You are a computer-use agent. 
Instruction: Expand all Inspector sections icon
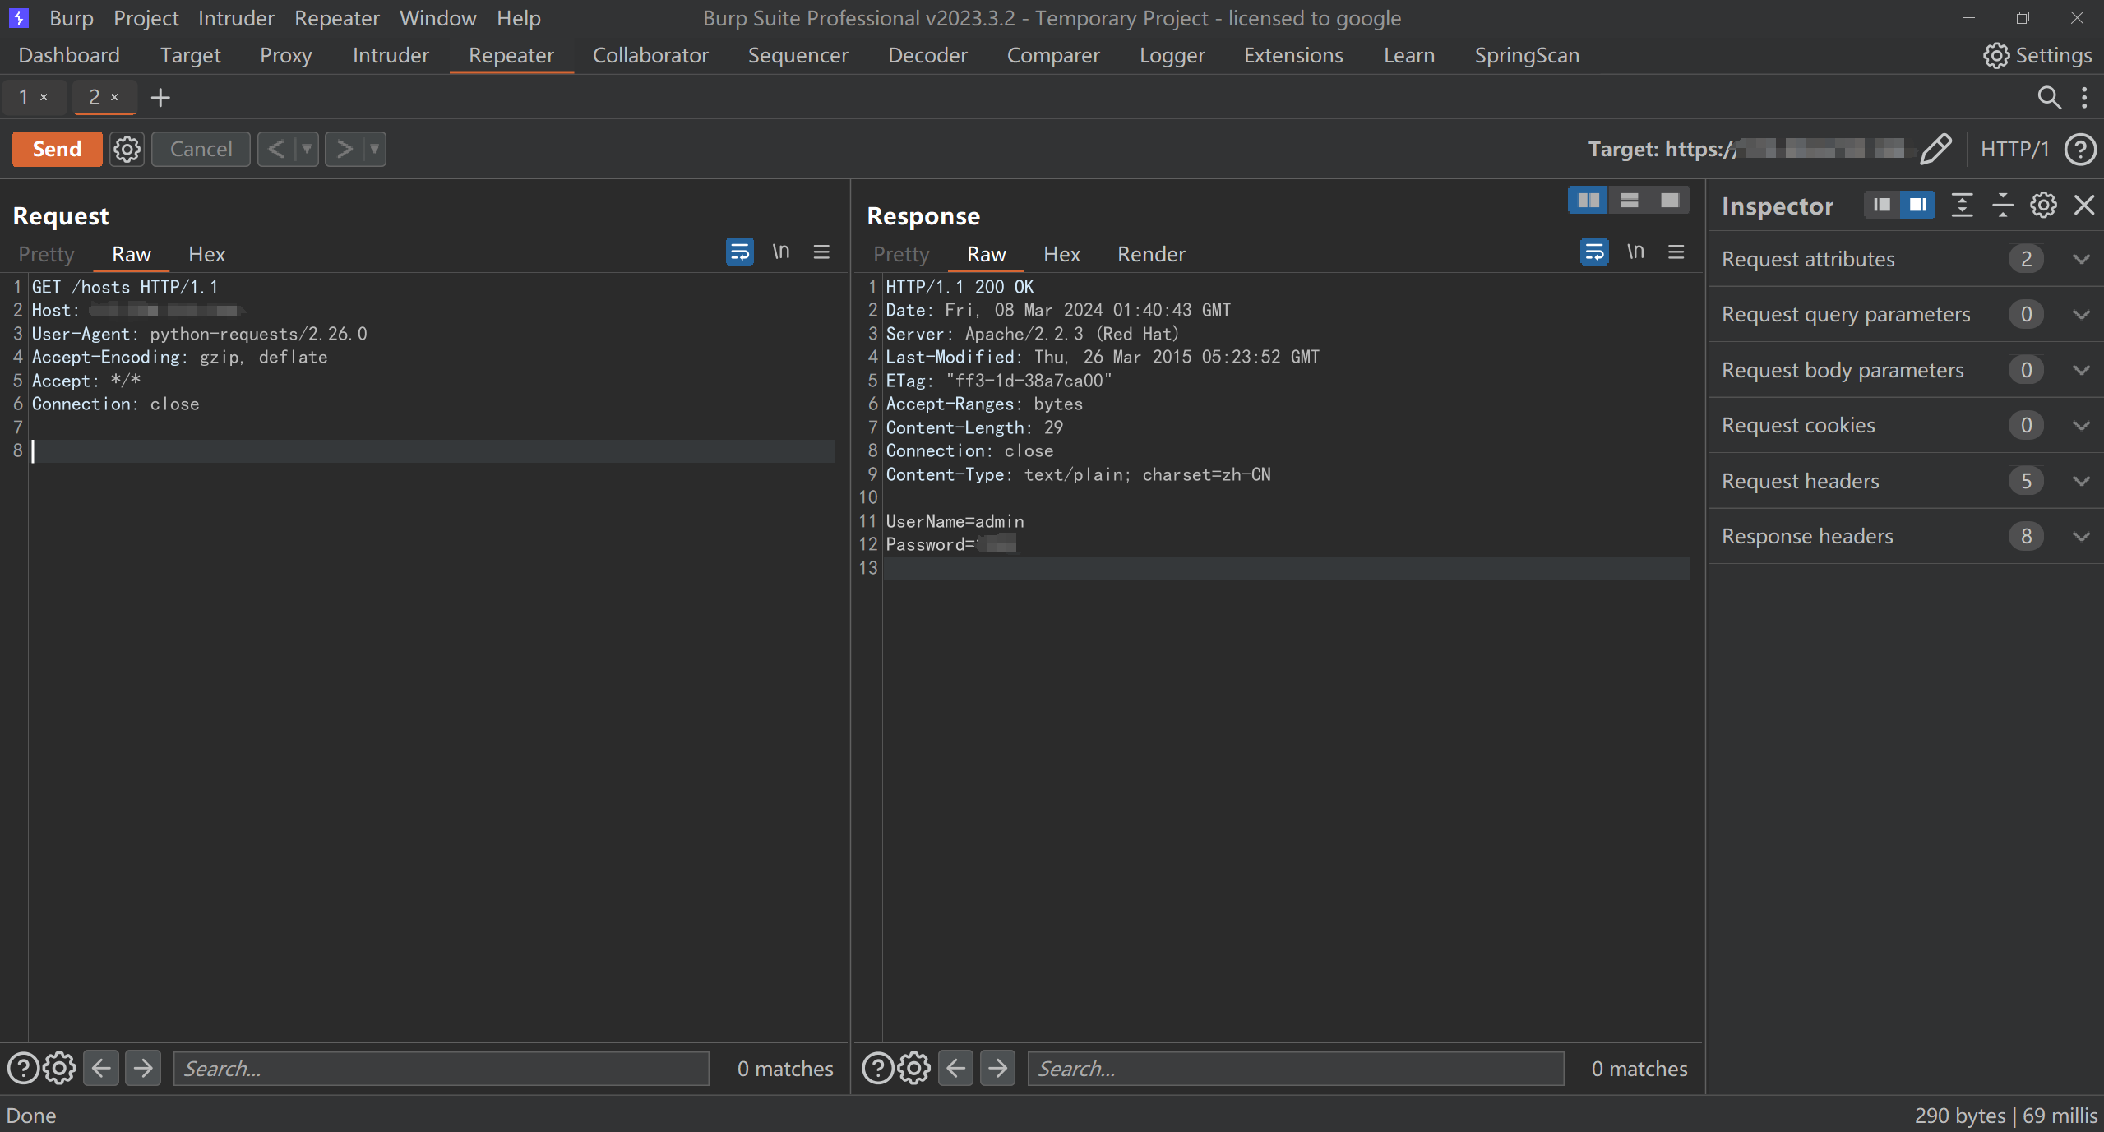click(1962, 205)
